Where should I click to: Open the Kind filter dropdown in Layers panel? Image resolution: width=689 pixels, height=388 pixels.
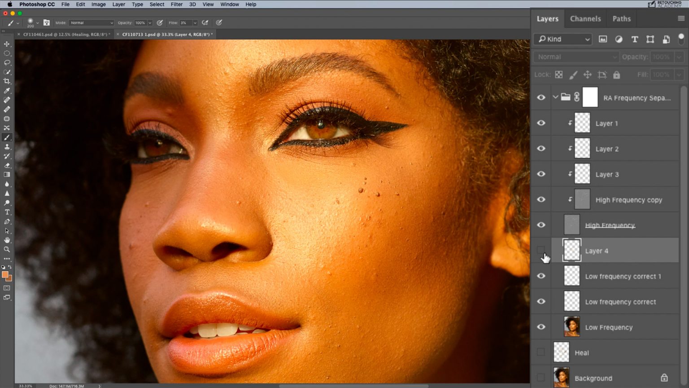(563, 39)
